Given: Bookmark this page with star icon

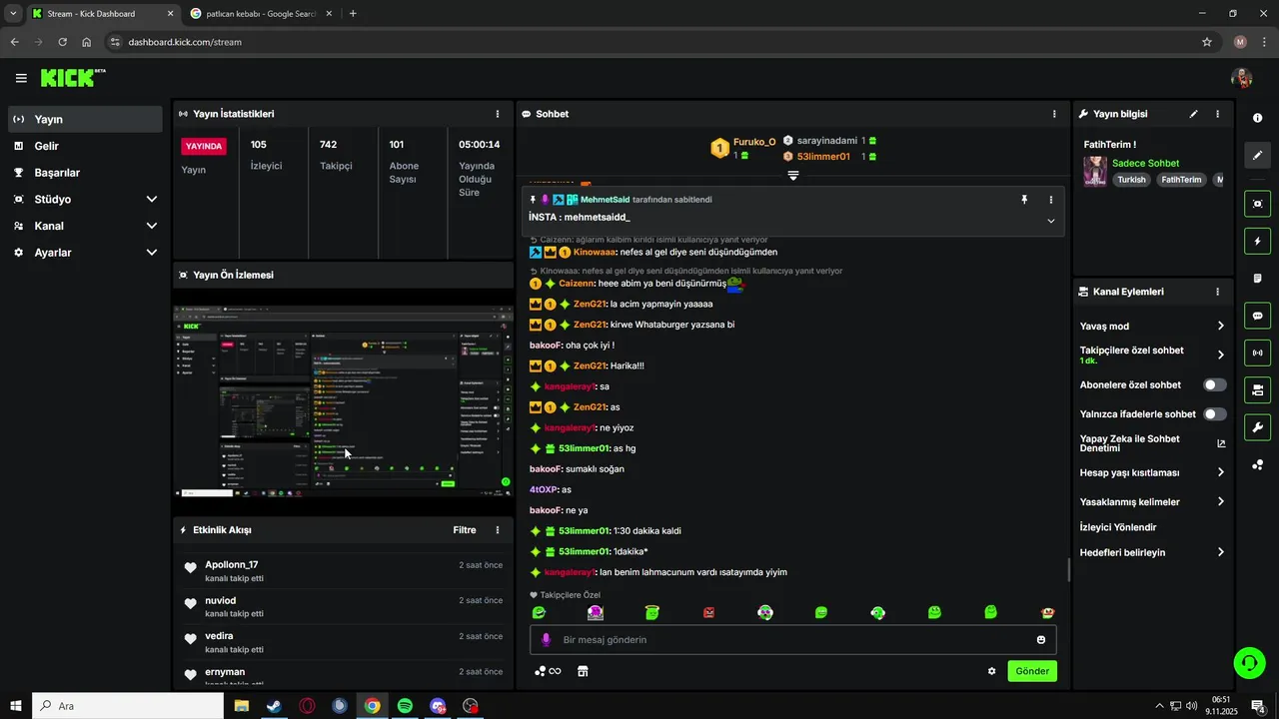Looking at the screenshot, I should (1207, 42).
